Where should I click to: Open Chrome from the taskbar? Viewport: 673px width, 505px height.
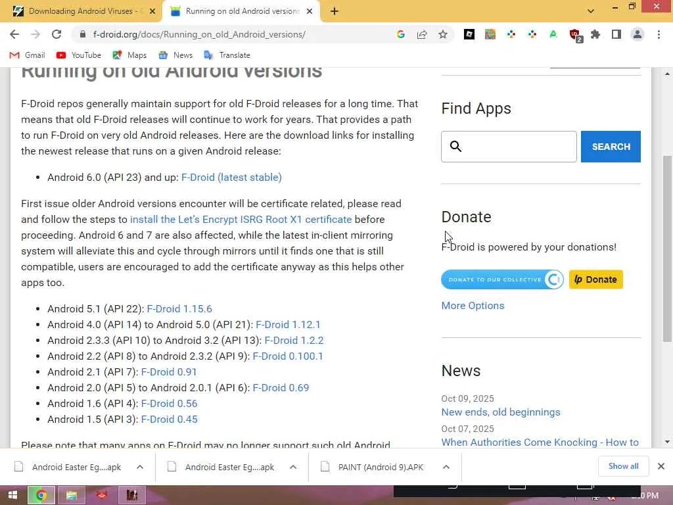(41, 496)
